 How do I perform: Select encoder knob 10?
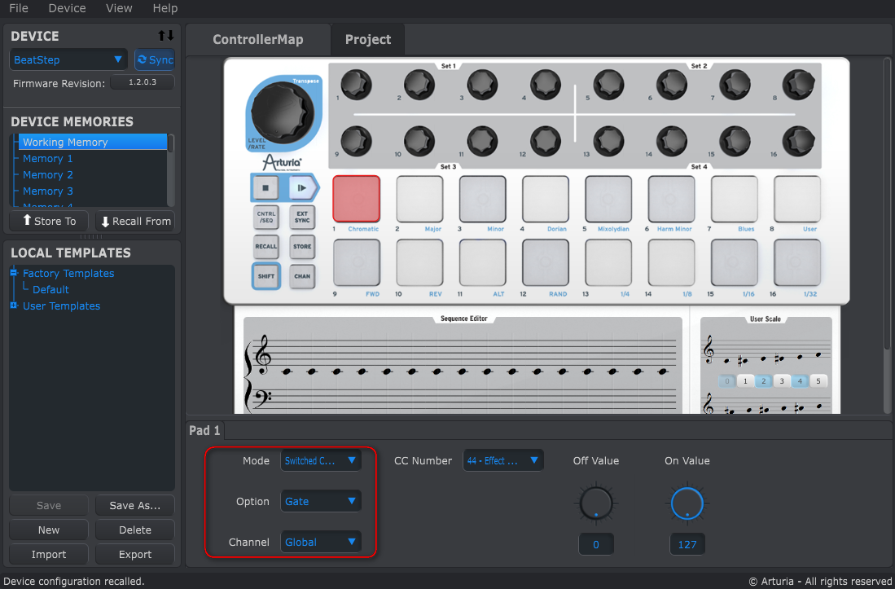[x=419, y=141]
